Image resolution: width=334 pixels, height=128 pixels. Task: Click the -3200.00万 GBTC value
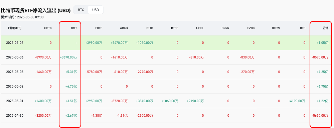[43, 116]
